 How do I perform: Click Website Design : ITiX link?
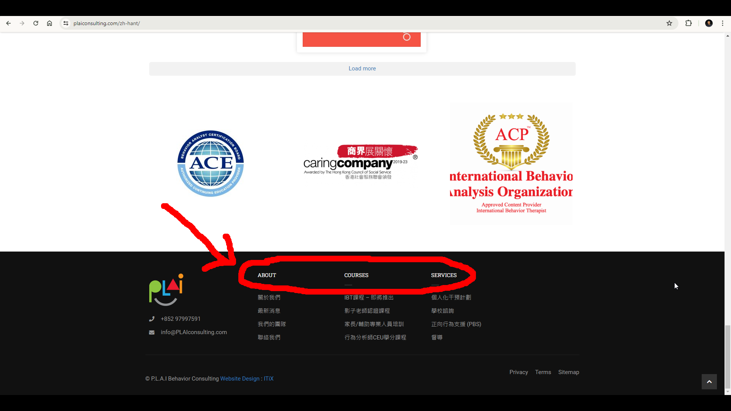click(x=247, y=379)
